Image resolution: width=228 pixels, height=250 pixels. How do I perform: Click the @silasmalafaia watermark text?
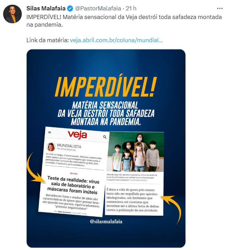pos(106,221)
